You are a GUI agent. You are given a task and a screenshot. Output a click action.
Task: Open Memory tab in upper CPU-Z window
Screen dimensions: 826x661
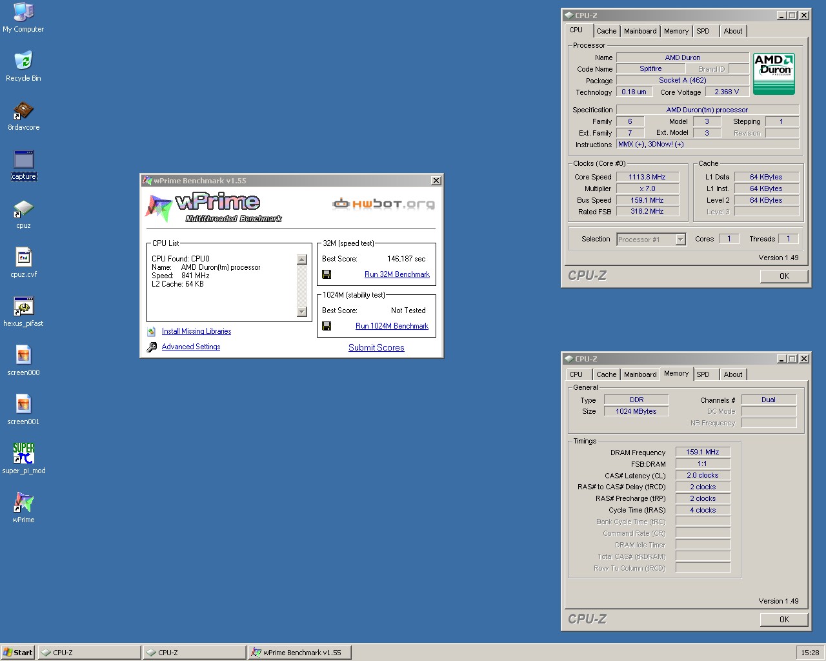(676, 31)
